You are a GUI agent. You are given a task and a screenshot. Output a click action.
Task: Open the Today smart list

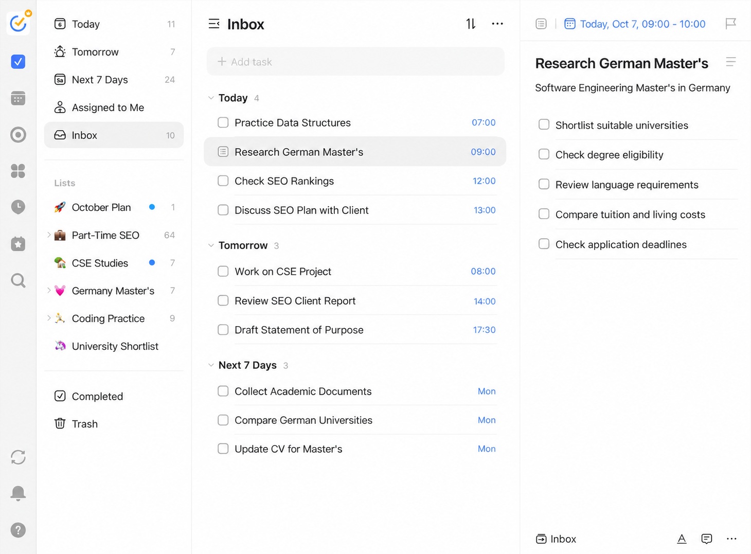[x=114, y=24]
